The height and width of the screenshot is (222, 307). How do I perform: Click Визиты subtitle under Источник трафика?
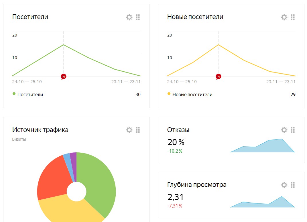(19, 139)
